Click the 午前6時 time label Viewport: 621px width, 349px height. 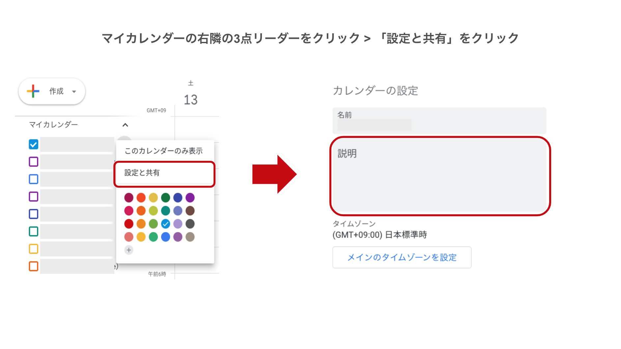pos(157,274)
